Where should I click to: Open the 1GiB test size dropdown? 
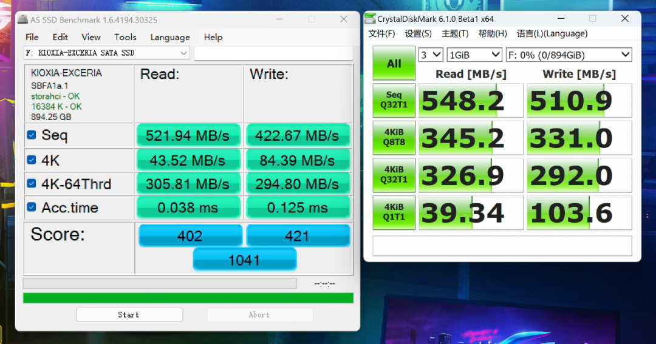tap(474, 55)
